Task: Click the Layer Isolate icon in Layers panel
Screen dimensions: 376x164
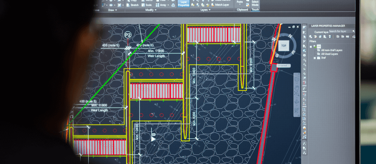Action: pyautogui.click(x=198, y=1)
